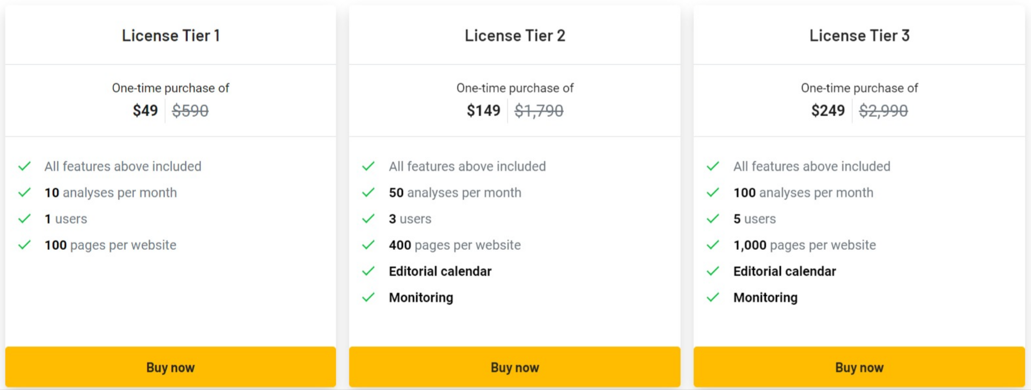Image resolution: width=1031 pixels, height=390 pixels.
Task: Click checkmark next to 5 users
Action: [x=713, y=219]
